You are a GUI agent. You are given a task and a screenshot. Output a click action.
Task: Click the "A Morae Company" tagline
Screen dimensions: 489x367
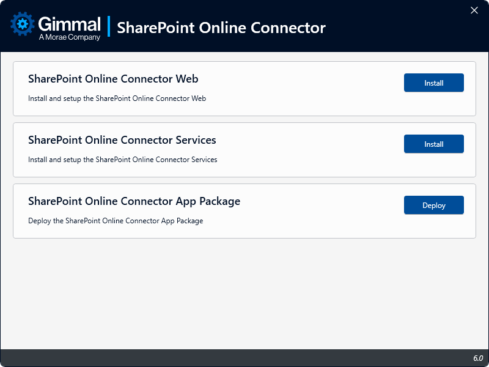tap(69, 37)
